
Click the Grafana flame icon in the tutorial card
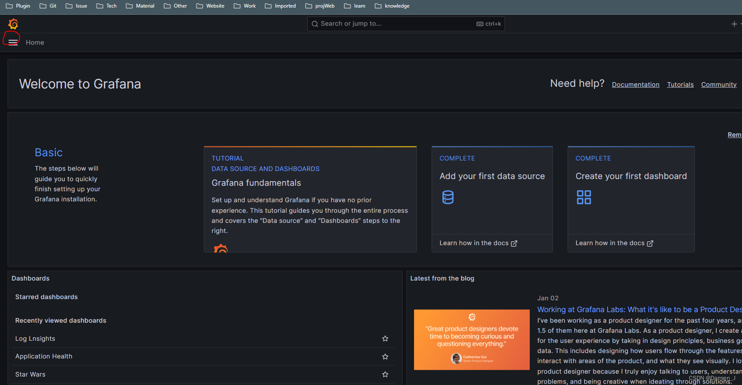point(221,249)
